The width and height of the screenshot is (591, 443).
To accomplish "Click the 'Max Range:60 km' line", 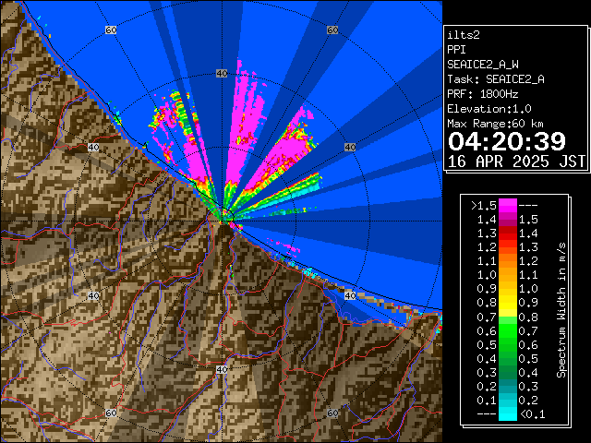I will pyautogui.click(x=495, y=124).
